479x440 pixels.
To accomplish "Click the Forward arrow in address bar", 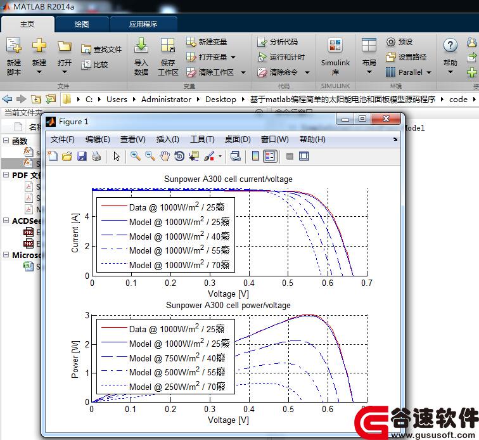I will tap(21, 99).
